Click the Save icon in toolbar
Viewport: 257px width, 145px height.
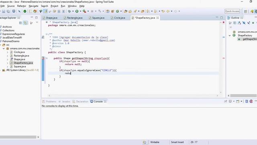[x=4, y=11]
